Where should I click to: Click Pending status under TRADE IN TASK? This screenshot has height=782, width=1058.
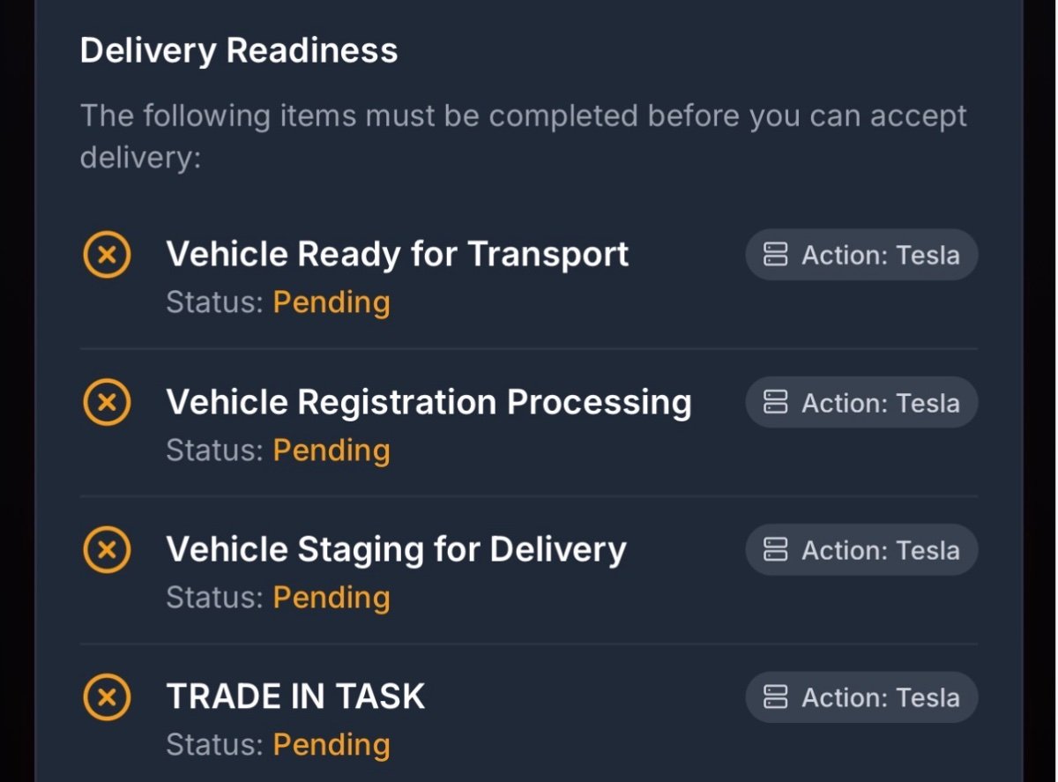(x=332, y=745)
